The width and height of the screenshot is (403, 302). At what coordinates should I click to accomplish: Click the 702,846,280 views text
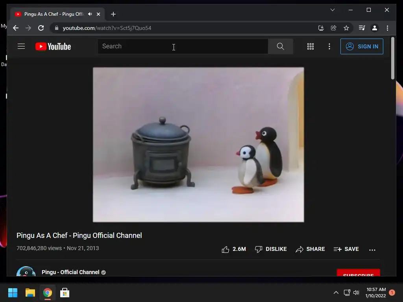click(x=39, y=249)
